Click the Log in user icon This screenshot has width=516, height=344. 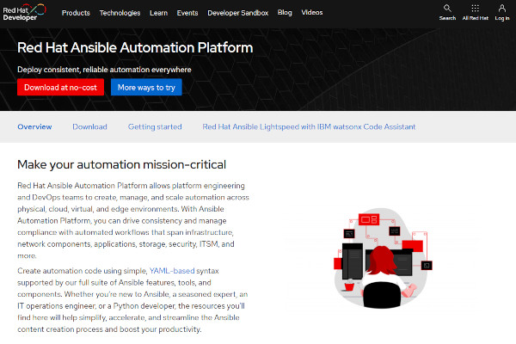click(x=502, y=12)
